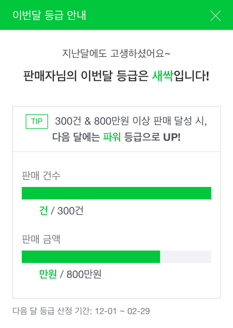Image resolution: width=233 pixels, height=328 pixels.
Task: Click the bold headline 판매자님의 이번달 등급은
Action: coord(86,76)
